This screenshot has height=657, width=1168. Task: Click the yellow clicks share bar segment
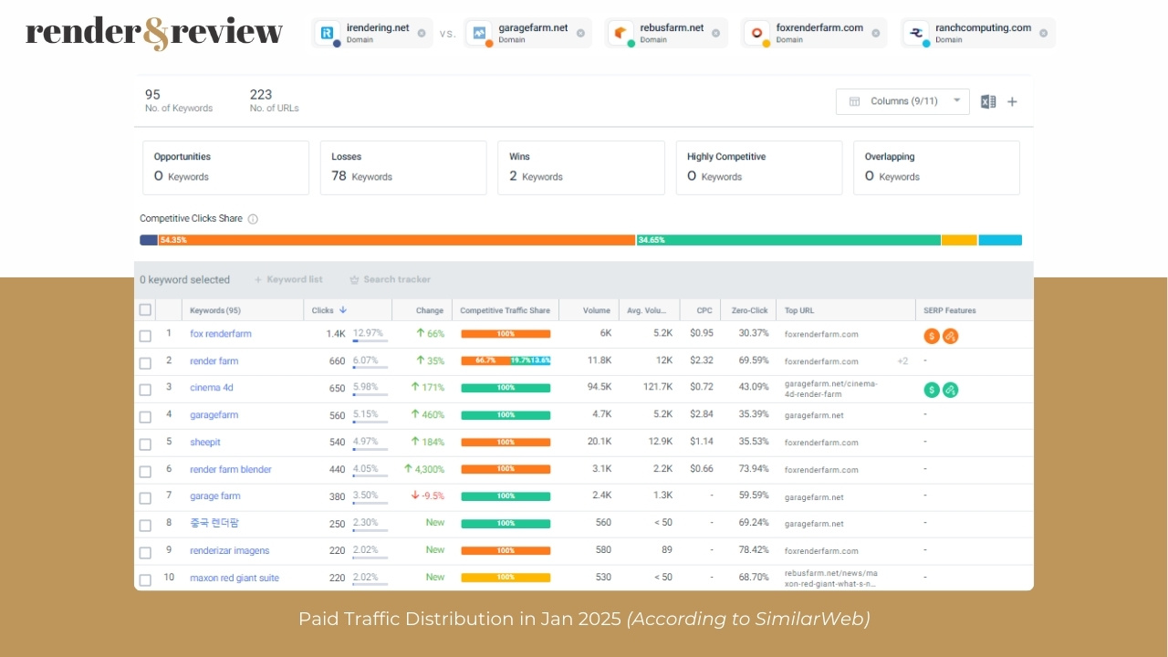959,240
